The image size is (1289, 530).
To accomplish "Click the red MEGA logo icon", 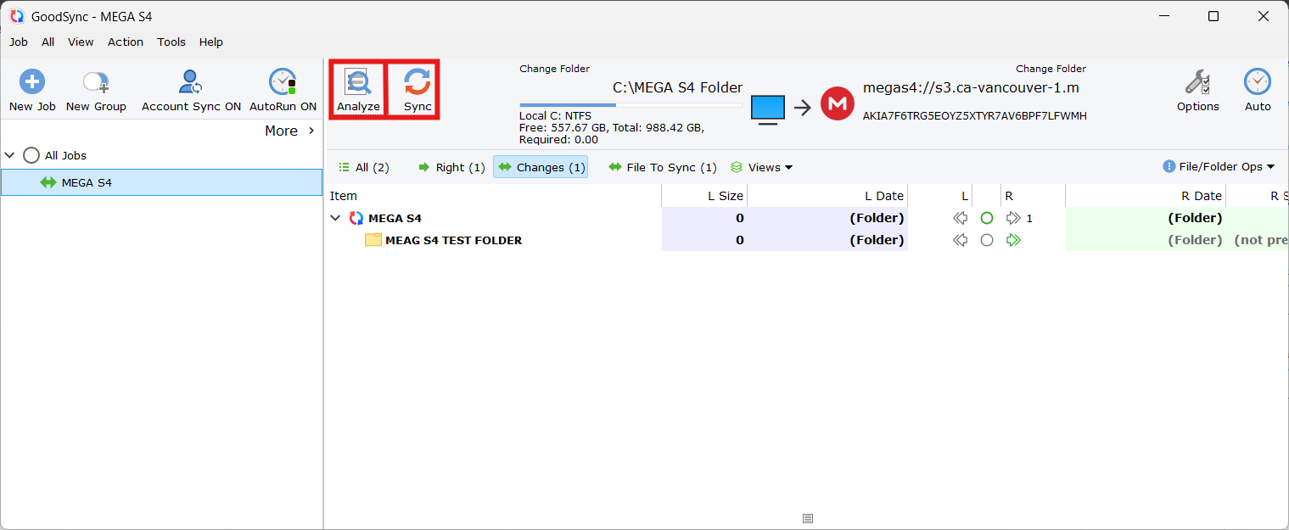I will click(x=838, y=103).
